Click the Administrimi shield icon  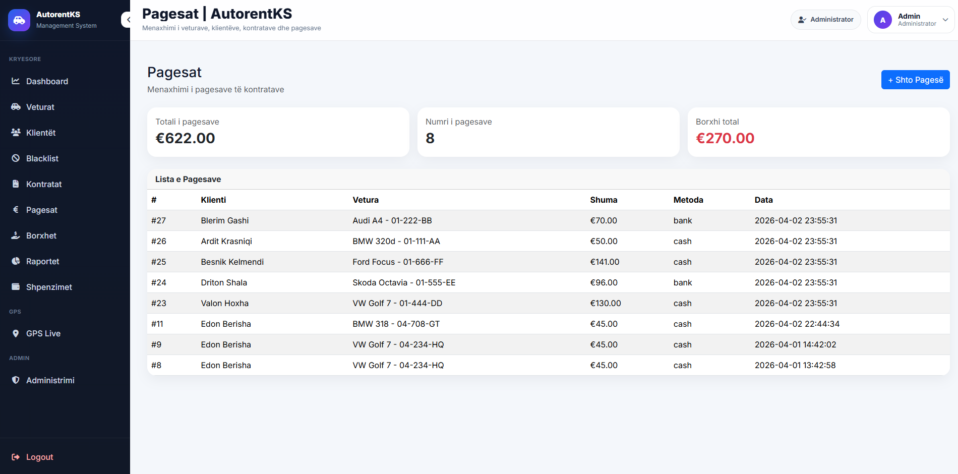pos(16,380)
